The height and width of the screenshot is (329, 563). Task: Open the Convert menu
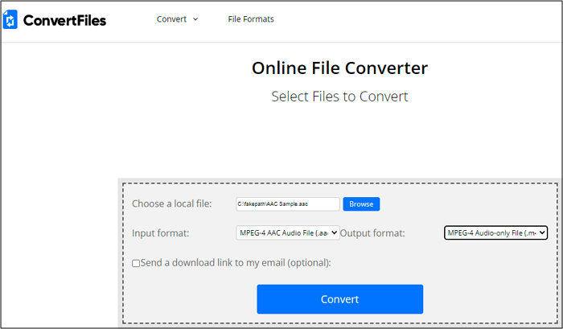pos(171,19)
